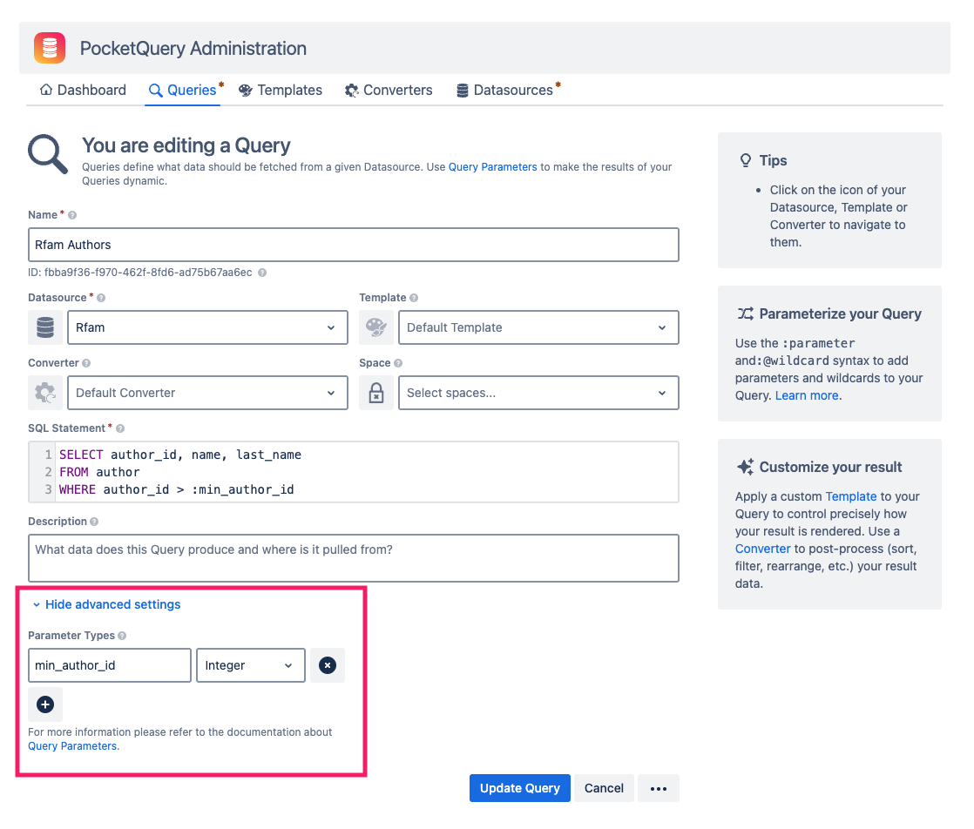Click the shuffle icon beside Parameterize your Query

pos(746,313)
